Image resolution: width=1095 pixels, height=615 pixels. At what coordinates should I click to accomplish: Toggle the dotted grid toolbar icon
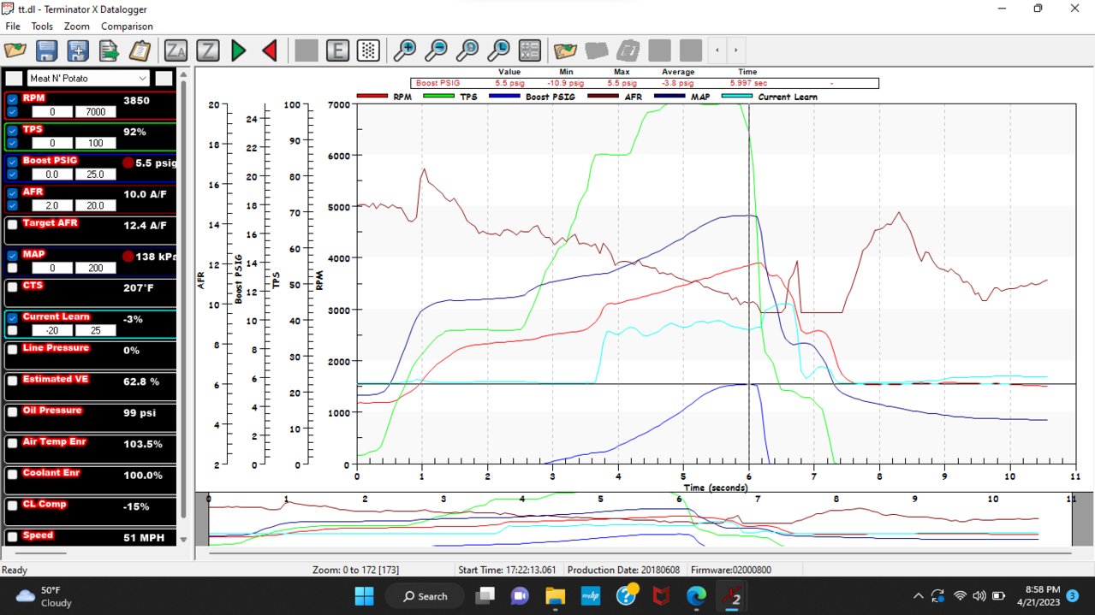(368, 50)
